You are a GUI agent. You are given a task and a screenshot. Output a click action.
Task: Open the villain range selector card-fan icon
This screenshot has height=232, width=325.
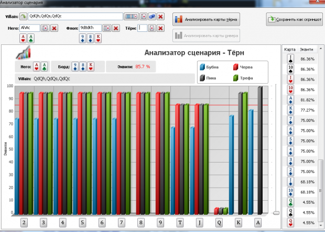131,17
